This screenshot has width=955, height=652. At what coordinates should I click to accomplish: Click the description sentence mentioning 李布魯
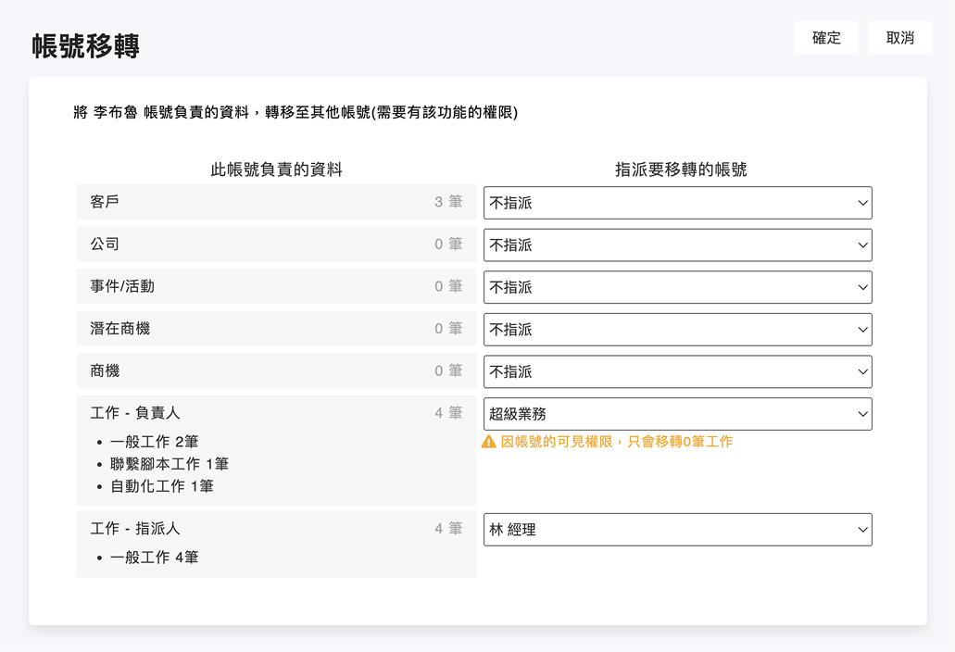(x=295, y=112)
